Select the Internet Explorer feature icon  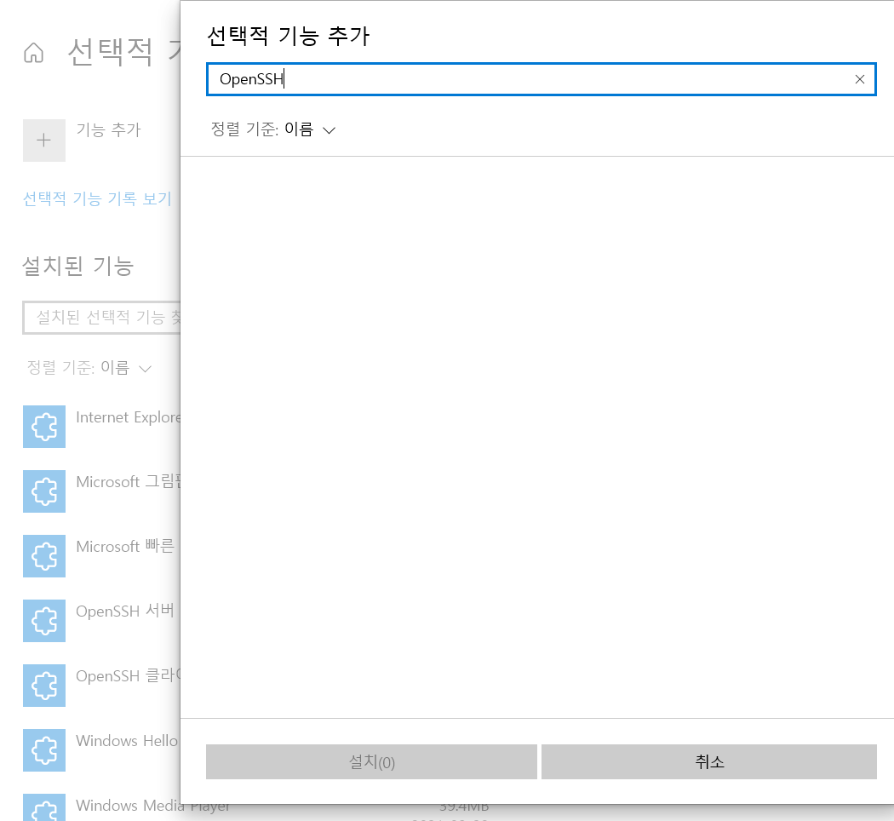click(44, 427)
